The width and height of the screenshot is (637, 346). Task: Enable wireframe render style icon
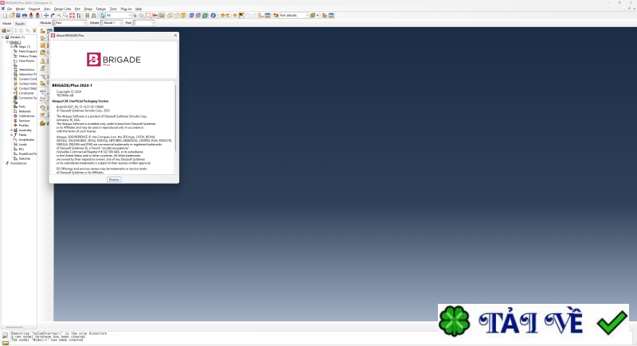(x=170, y=15)
